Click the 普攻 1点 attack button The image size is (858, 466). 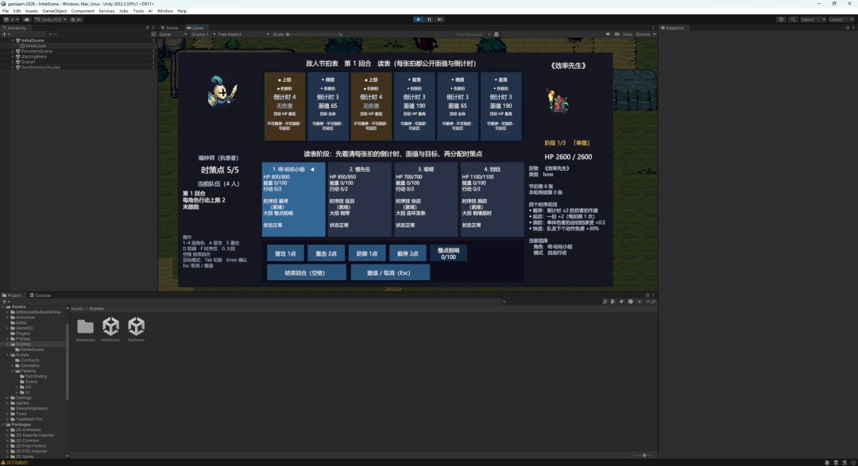(x=285, y=253)
